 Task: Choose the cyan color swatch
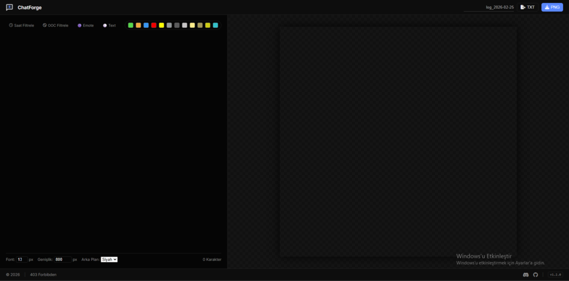click(x=215, y=25)
